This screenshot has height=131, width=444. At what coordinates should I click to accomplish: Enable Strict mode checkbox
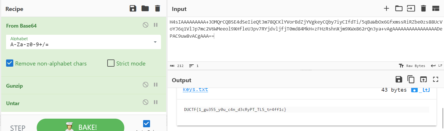(111, 63)
